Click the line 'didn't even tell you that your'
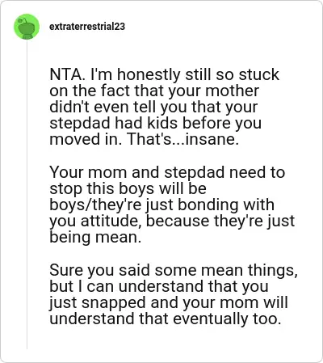This screenshot has height=363, width=323. tap(153, 107)
